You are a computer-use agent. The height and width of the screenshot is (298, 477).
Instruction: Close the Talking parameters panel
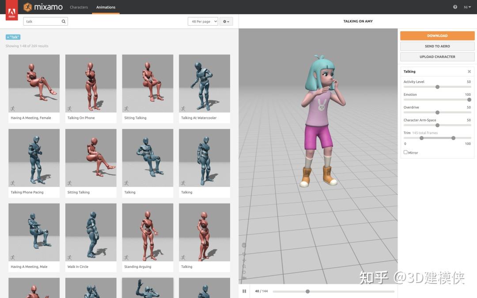tap(469, 72)
